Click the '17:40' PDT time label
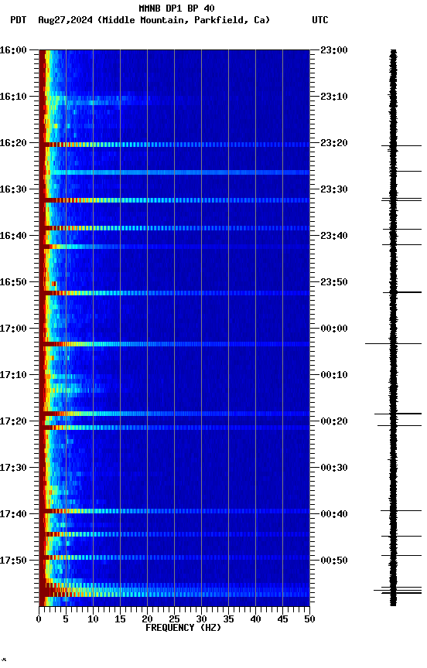 pos(13,514)
